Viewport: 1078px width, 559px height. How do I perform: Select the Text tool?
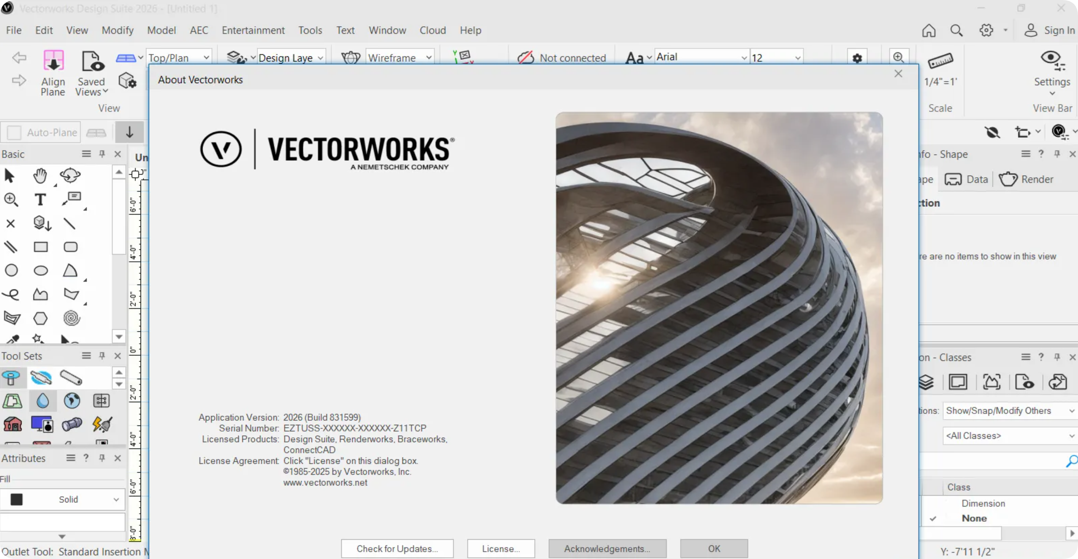tap(40, 200)
